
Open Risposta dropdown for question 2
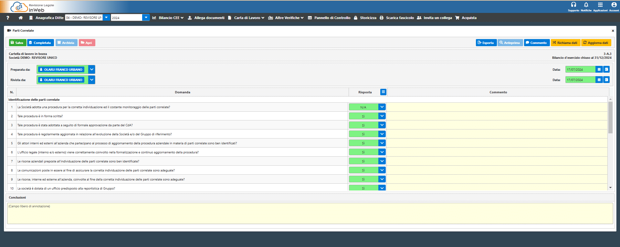coord(382,116)
